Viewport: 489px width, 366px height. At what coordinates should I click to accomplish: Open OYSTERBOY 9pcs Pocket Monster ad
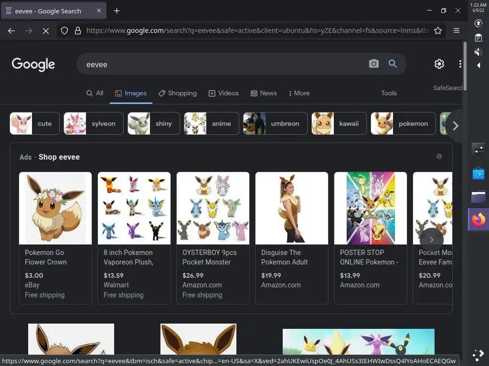coord(213,238)
